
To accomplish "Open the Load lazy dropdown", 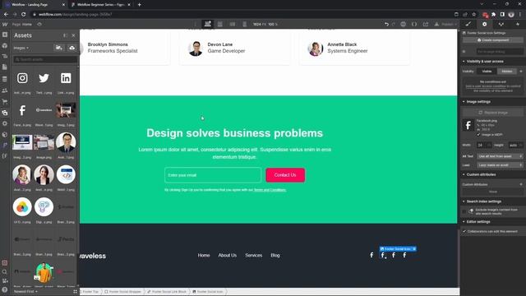I will click(x=500, y=164).
